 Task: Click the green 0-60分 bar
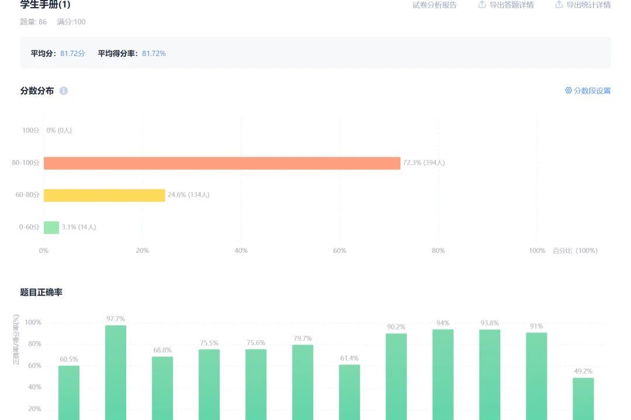coord(51,227)
